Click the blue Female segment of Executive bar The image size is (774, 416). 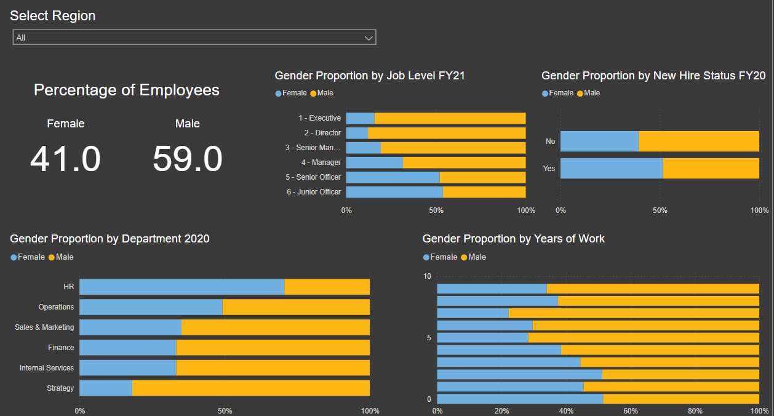click(360, 118)
